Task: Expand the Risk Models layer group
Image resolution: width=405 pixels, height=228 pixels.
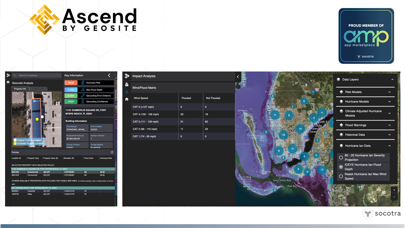Action: pyautogui.click(x=389, y=92)
